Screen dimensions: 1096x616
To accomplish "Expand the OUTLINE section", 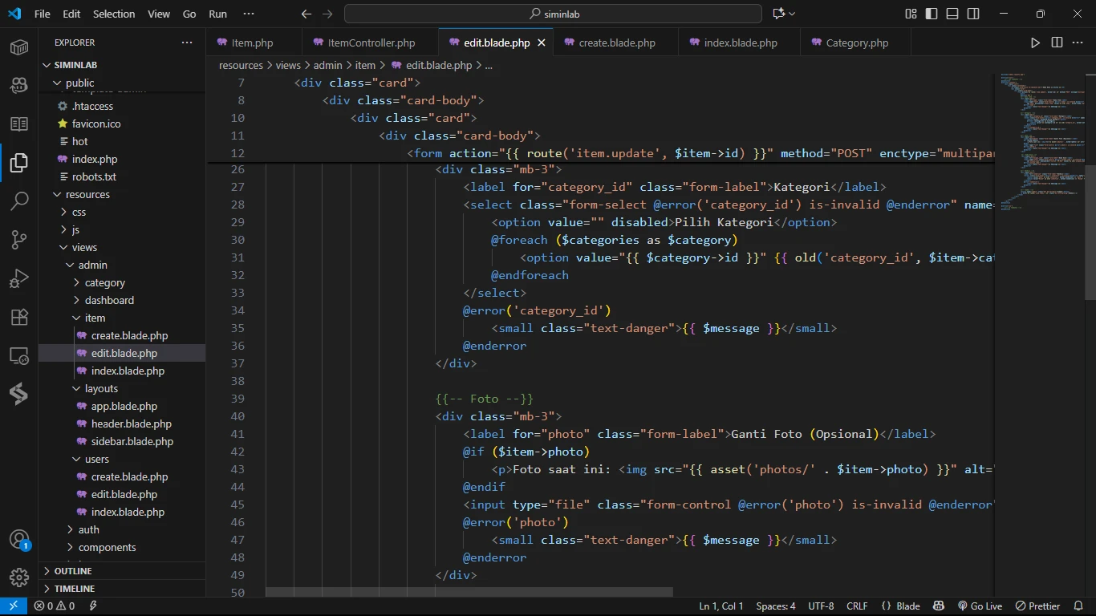I will point(73,571).
